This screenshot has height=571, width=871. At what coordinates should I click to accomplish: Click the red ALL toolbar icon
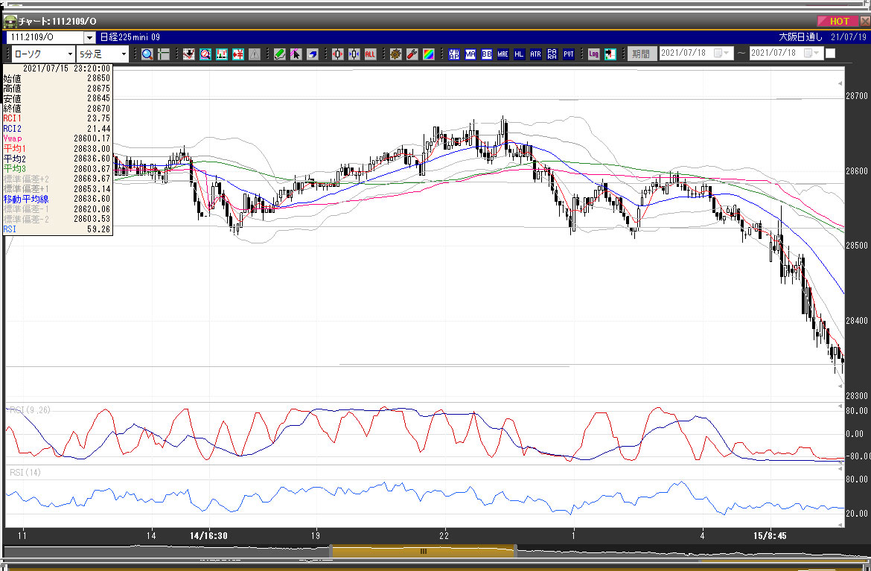[x=370, y=54]
